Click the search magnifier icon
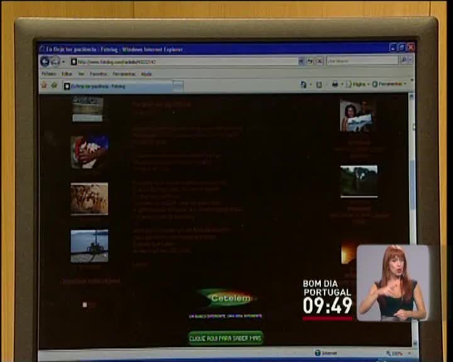Viewport: 453px width, 362px height. (403, 61)
